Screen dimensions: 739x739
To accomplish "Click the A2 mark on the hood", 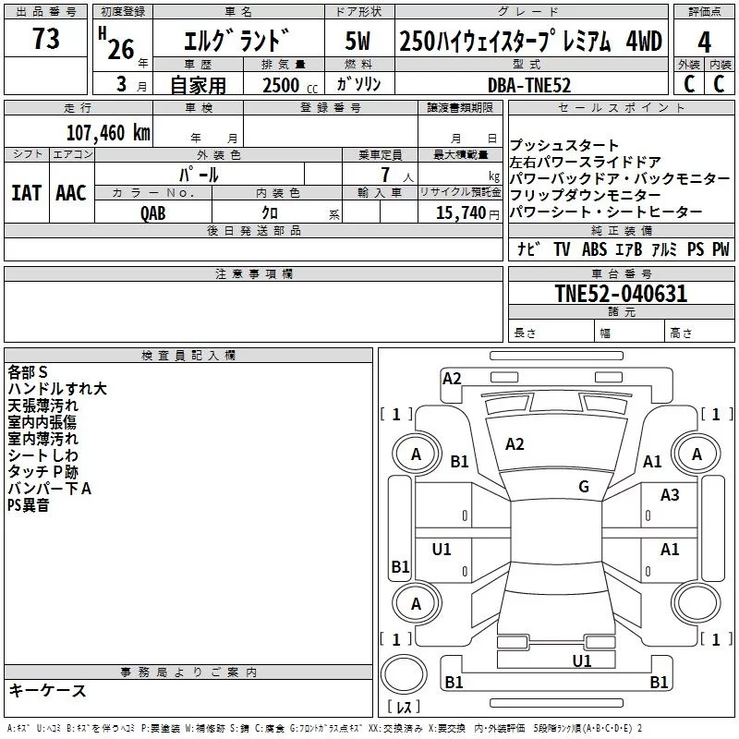I will tap(515, 444).
